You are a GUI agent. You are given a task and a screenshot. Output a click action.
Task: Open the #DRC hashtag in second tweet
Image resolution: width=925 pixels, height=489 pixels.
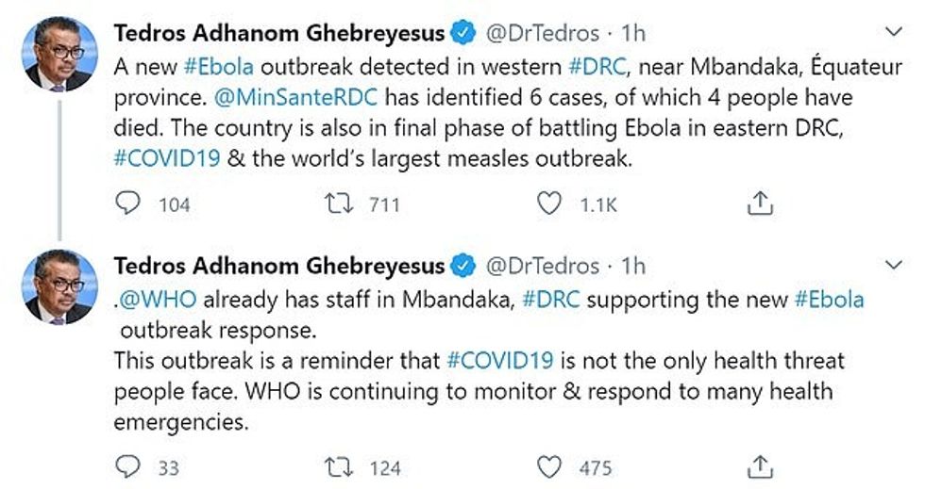(548, 301)
